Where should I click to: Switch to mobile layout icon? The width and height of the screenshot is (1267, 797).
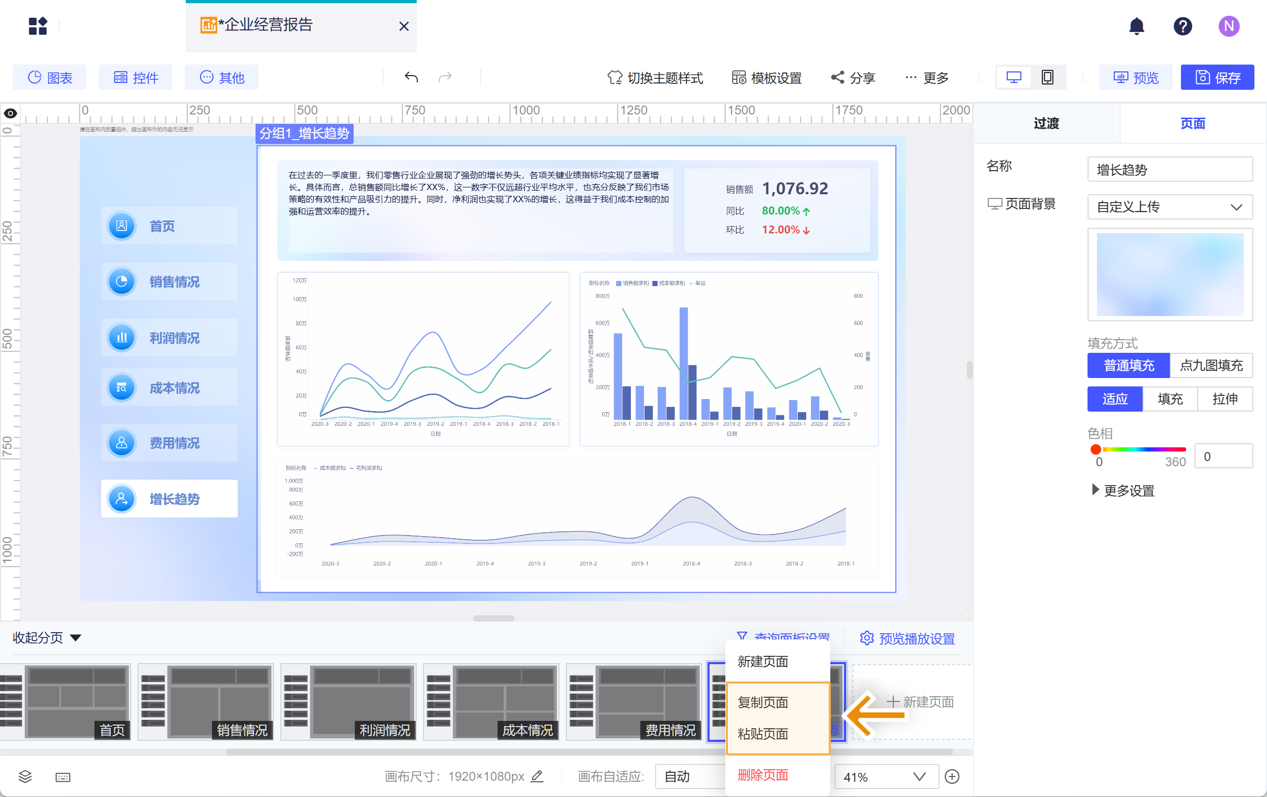1047,77
